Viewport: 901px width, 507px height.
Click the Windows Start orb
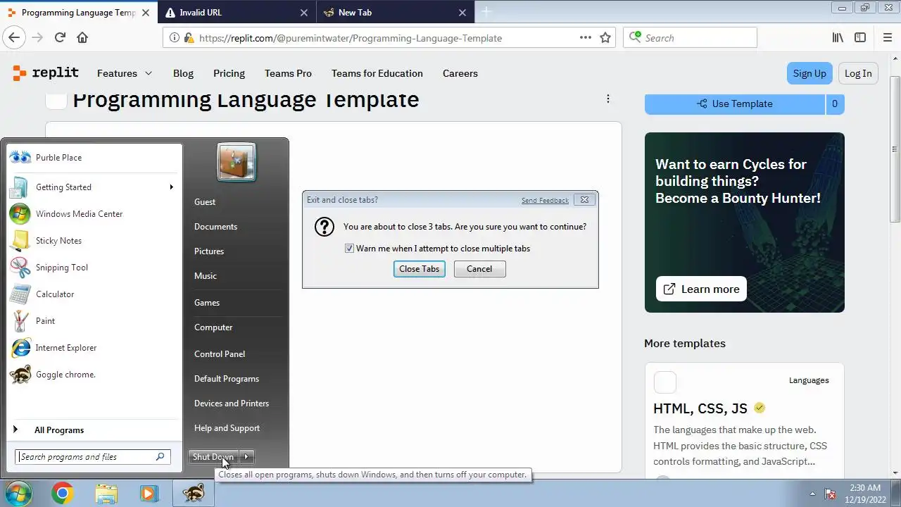coord(19,493)
